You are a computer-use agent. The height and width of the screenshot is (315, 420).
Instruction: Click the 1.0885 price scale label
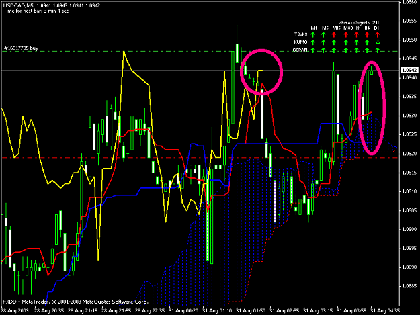click(x=409, y=286)
